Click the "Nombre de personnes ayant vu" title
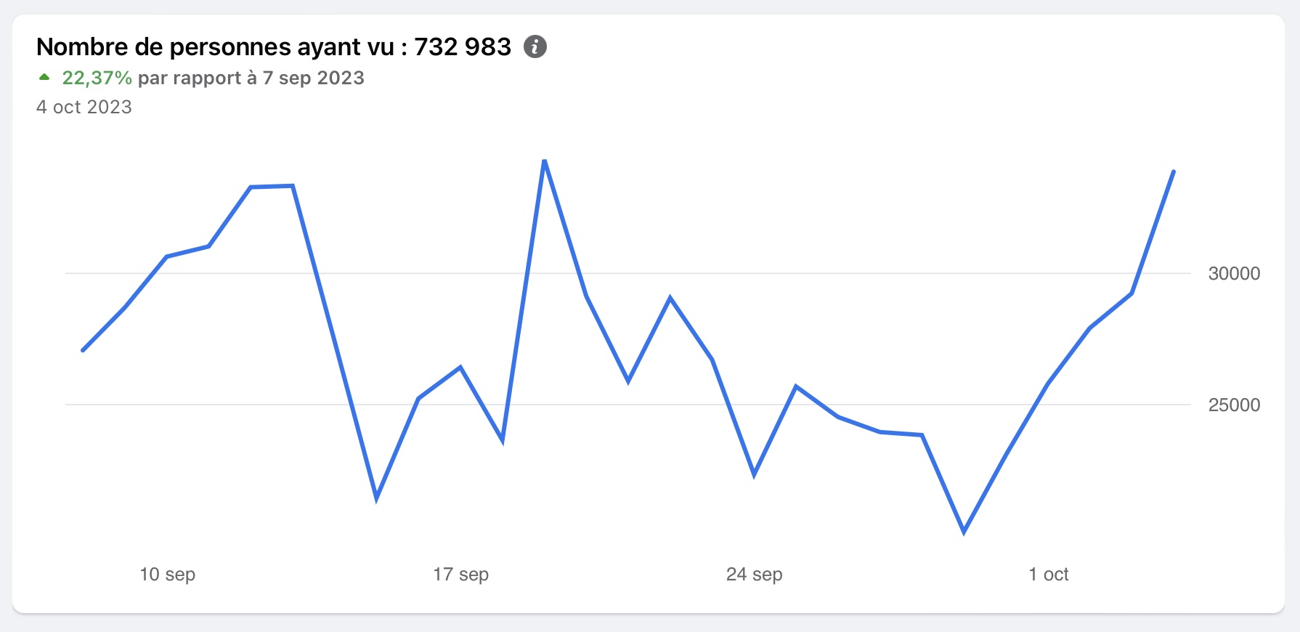The height and width of the screenshot is (632, 1300). coord(216,46)
